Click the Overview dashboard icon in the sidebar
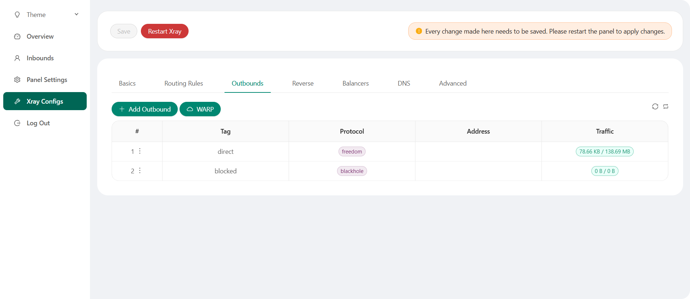This screenshot has height=299, width=690. click(17, 36)
